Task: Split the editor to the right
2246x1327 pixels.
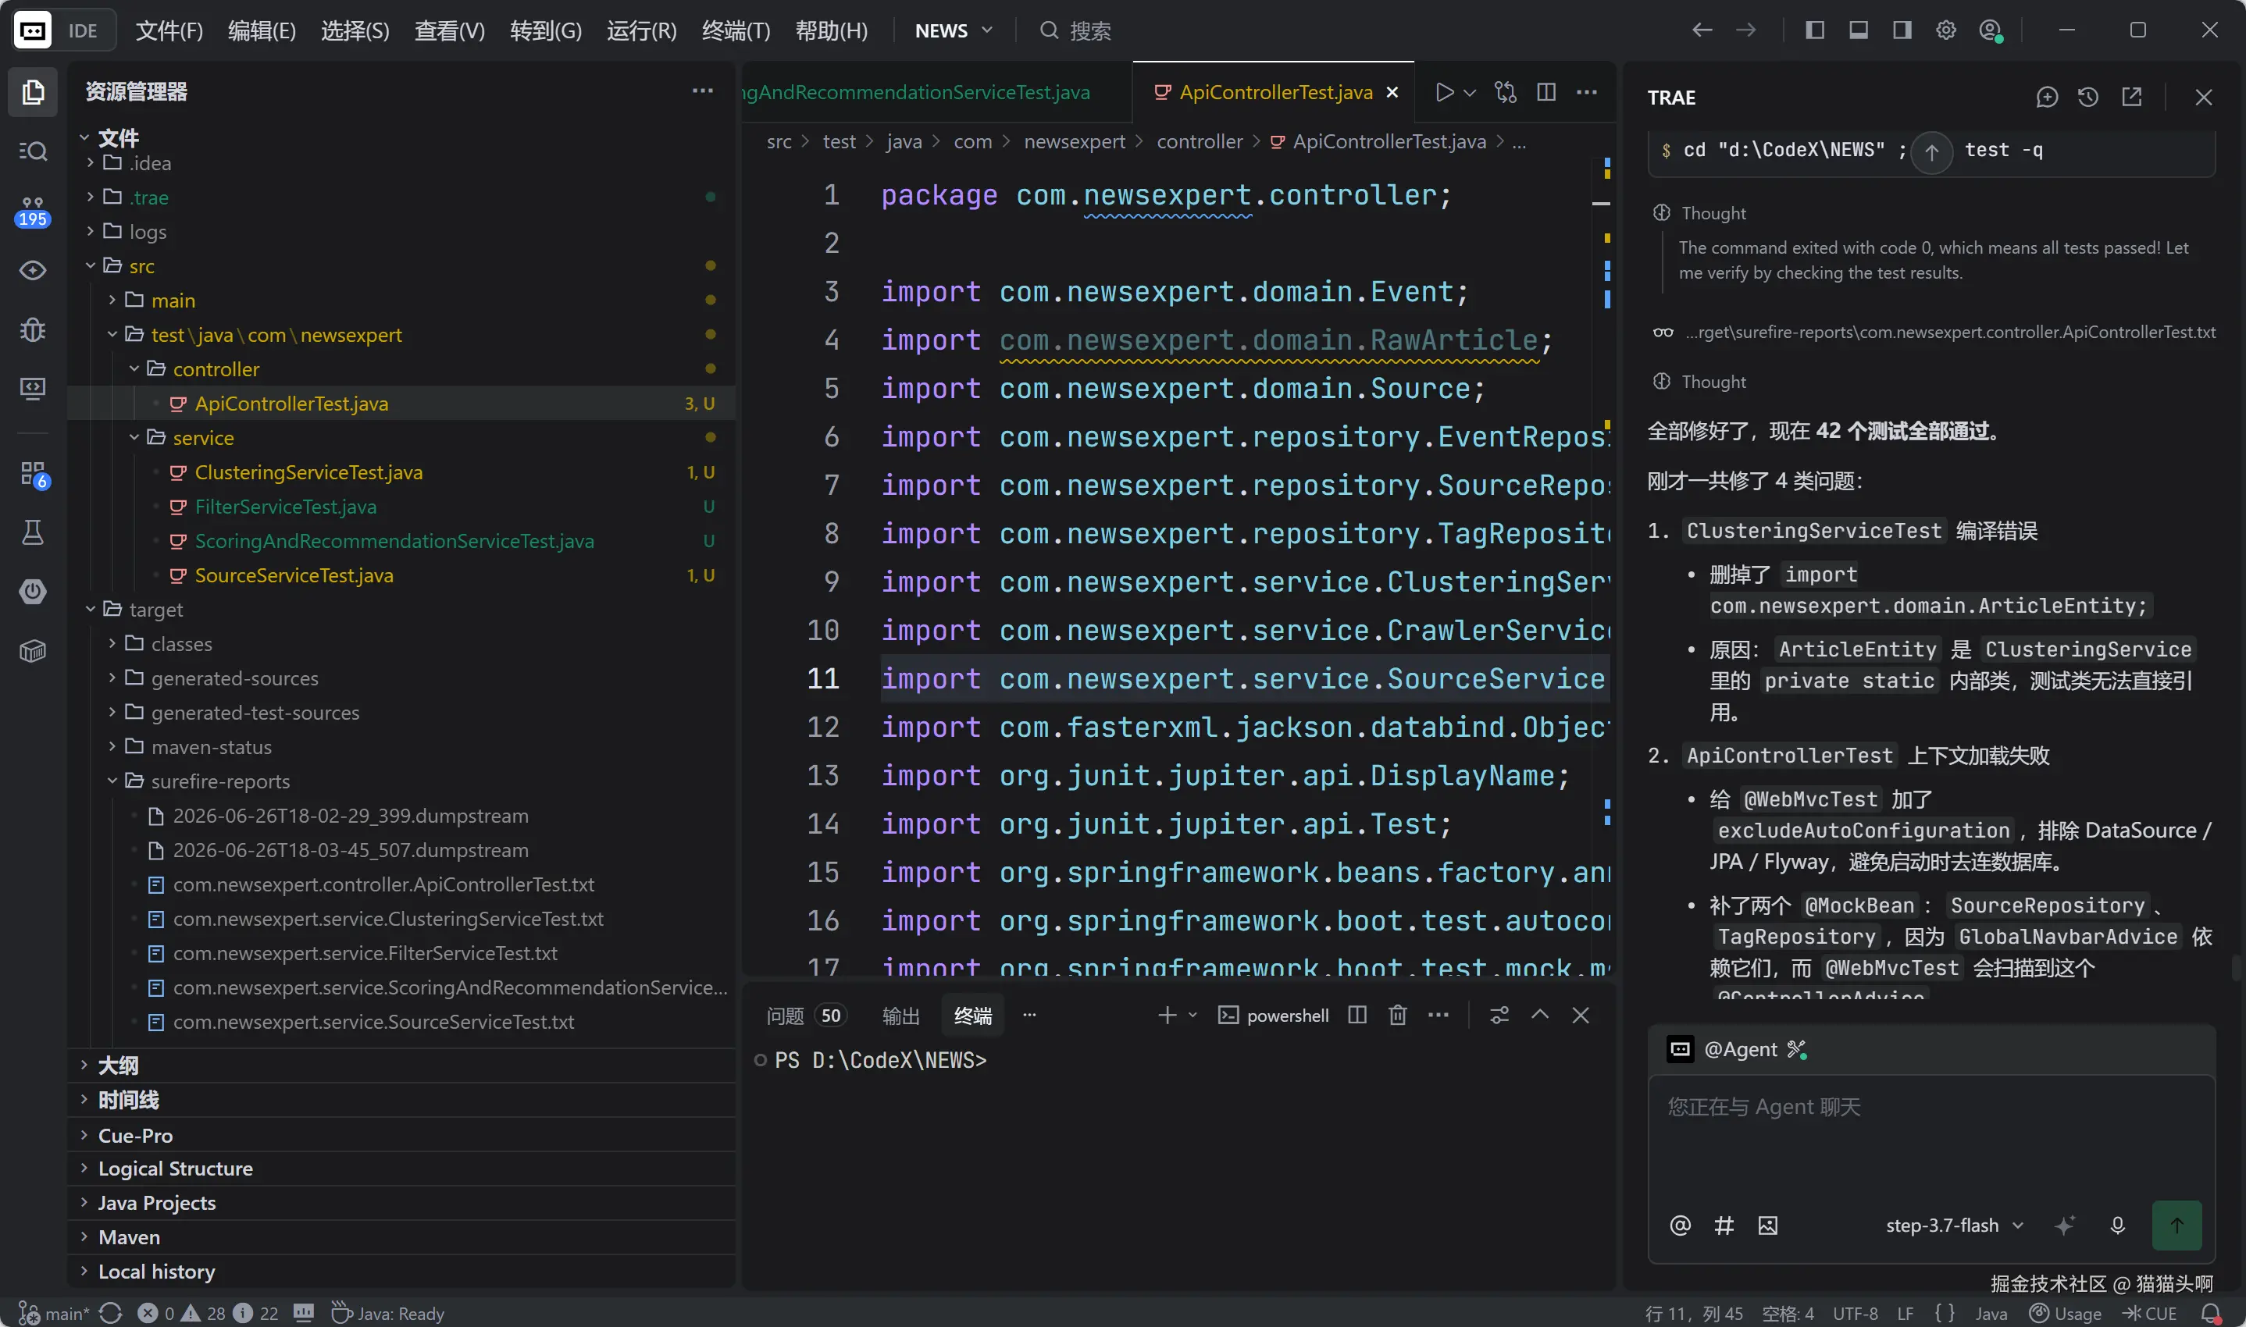Action: (1546, 92)
